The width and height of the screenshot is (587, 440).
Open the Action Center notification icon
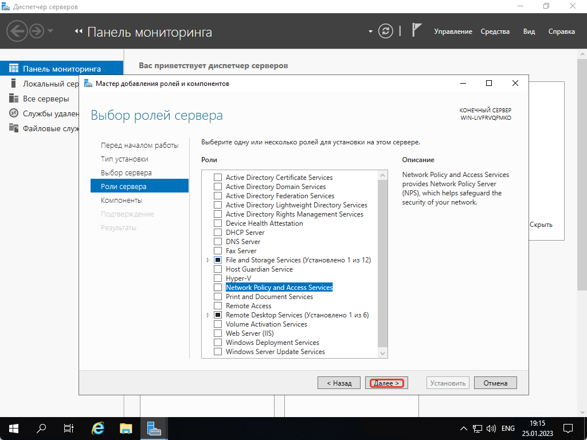tap(568, 429)
